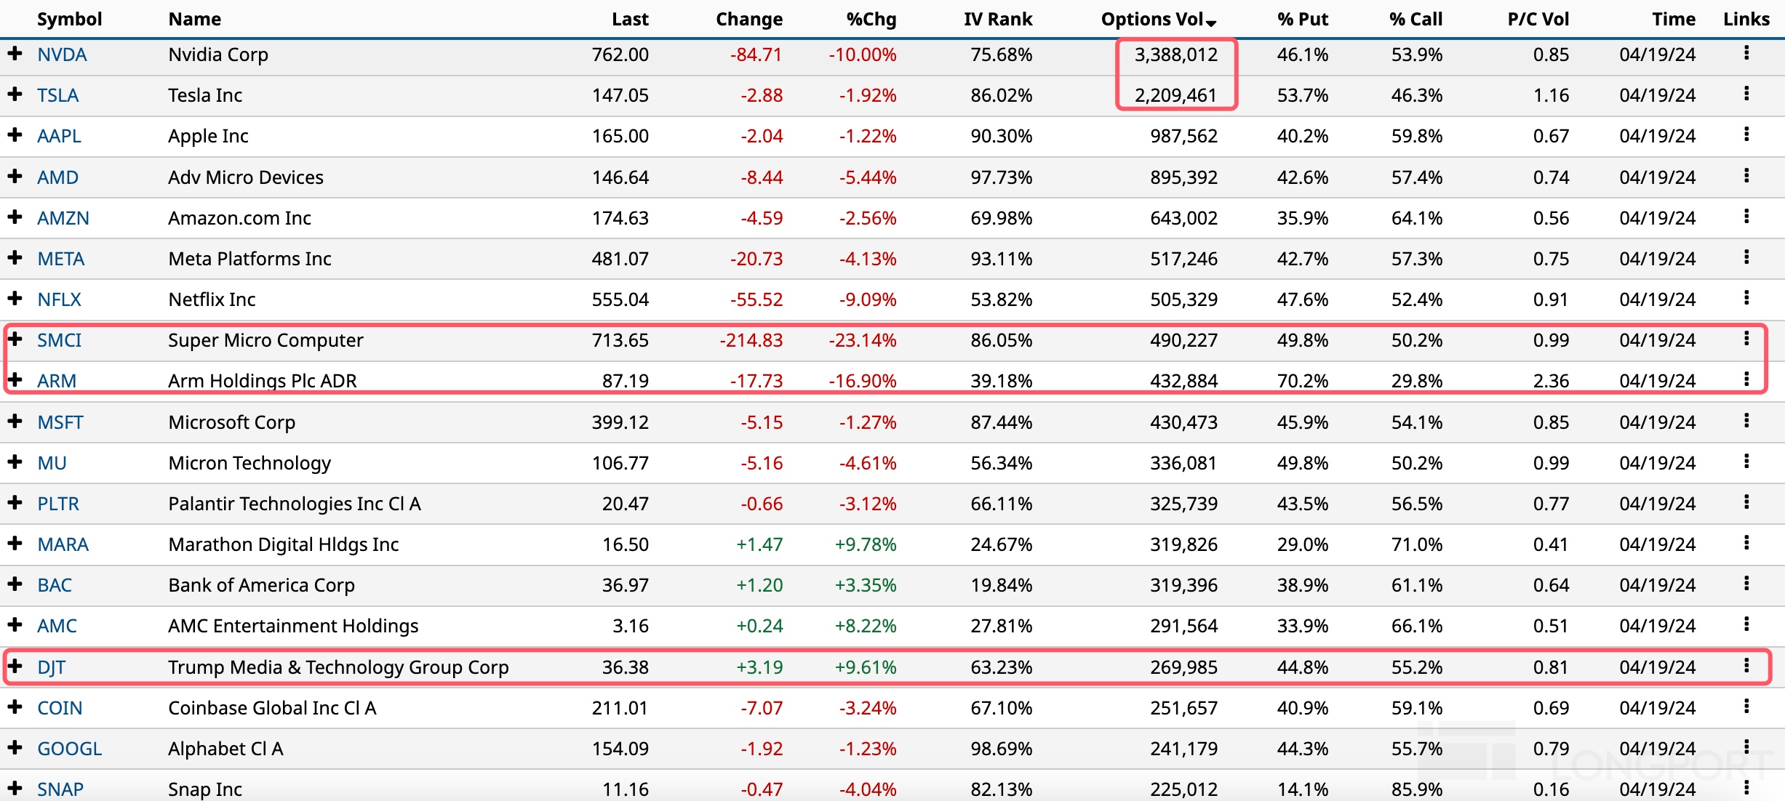This screenshot has height=801, width=1785.
Task: Open the GOOGL symbol link
Action: pos(69,749)
